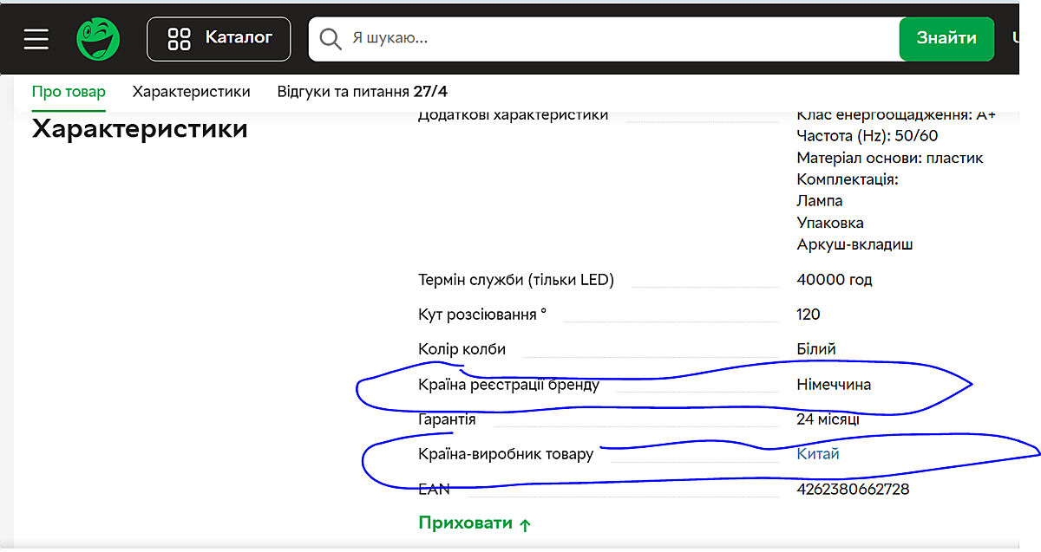The image size is (1041, 552).
Task: Click the Кут розсіювання label
Action: [x=482, y=315]
